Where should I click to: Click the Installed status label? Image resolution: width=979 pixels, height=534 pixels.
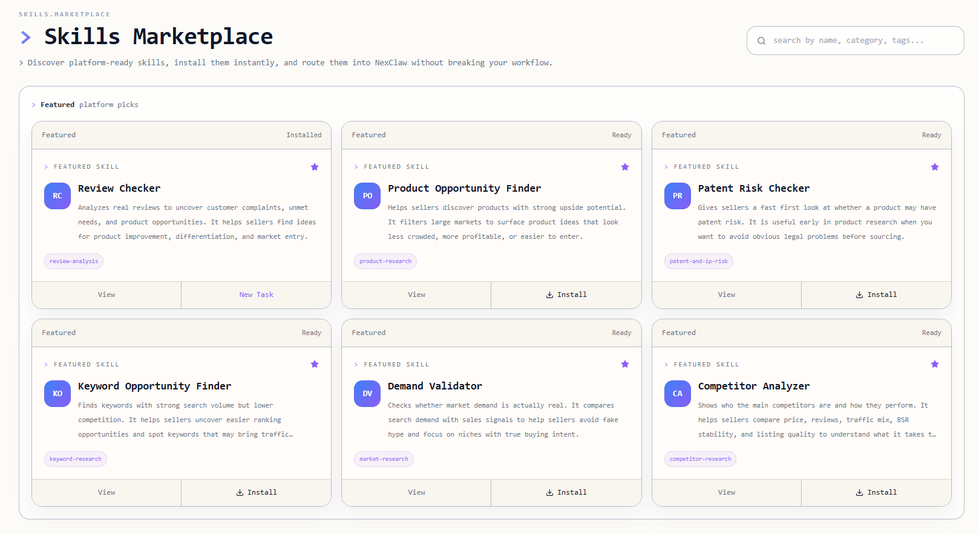(x=304, y=135)
